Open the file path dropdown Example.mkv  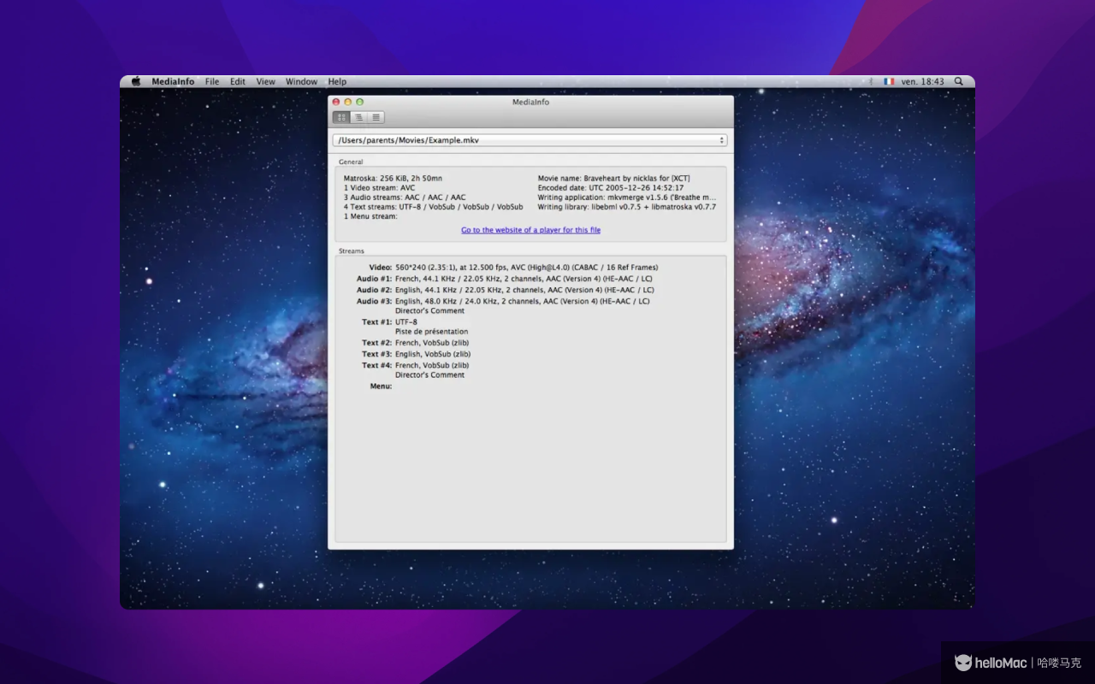[x=530, y=140]
